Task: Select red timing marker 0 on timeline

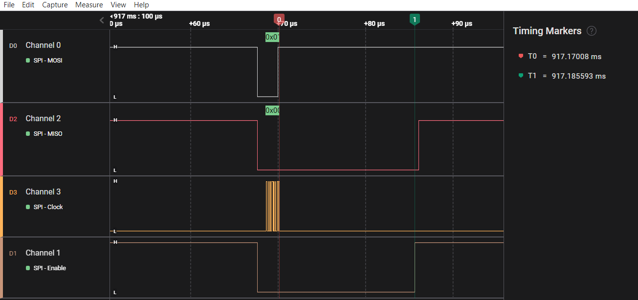Action: pyautogui.click(x=279, y=20)
